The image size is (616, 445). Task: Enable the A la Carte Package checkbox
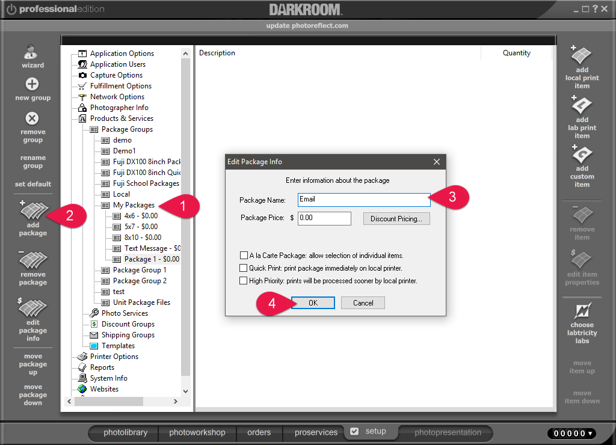click(x=244, y=256)
